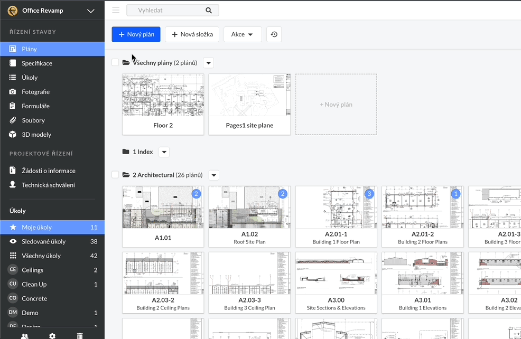
Task: Click the Fotografie camera icon
Action: [13, 92]
